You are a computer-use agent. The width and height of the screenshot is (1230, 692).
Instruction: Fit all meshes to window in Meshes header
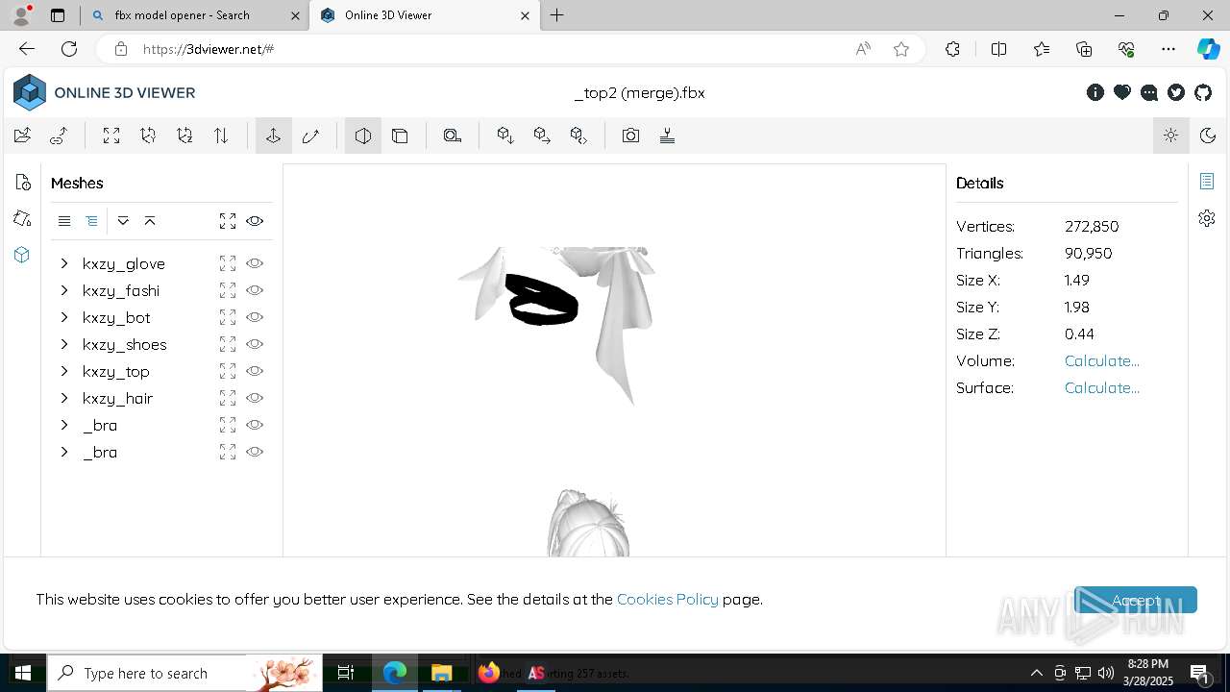tap(228, 221)
